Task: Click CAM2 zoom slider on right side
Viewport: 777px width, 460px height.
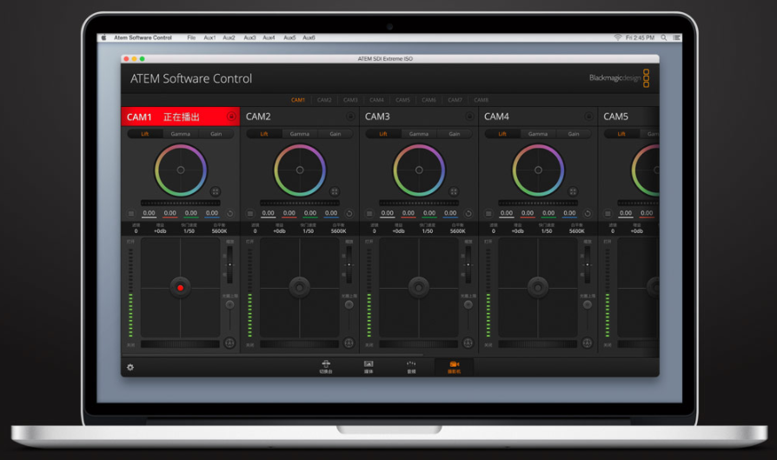Action: click(x=349, y=264)
